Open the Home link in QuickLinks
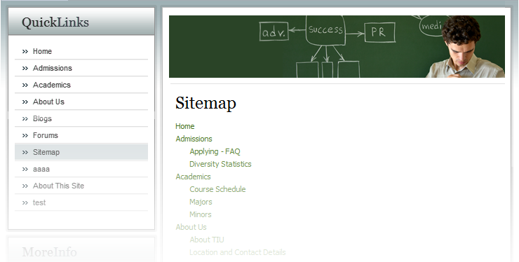The width and height of the screenshot is (519, 262). [x=81, y=51]
